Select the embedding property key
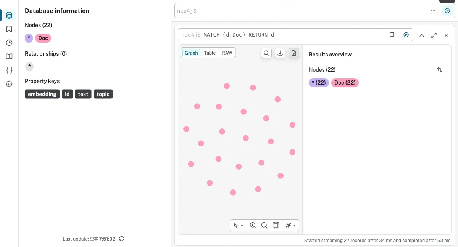This screenshot has height=247, width=458. [42, 94]
